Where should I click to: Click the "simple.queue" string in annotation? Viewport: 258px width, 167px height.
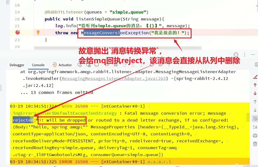pos(128,12)
